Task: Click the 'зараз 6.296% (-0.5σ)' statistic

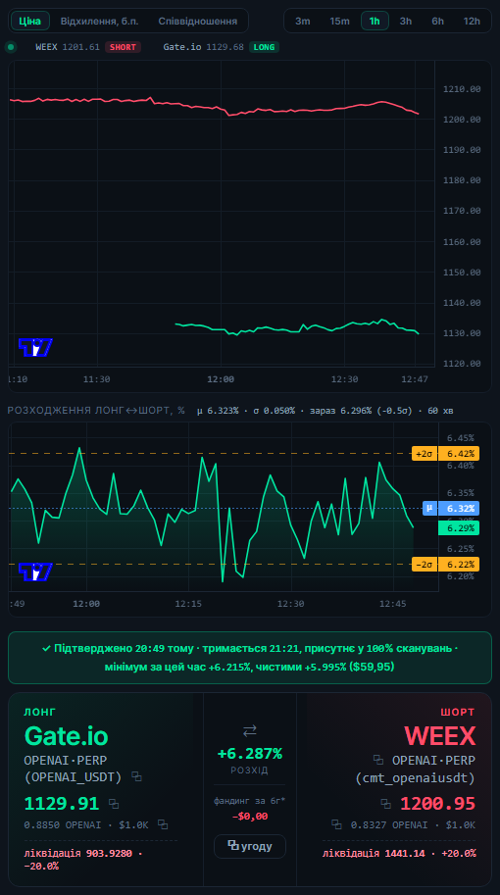Action: click(359, 411)
